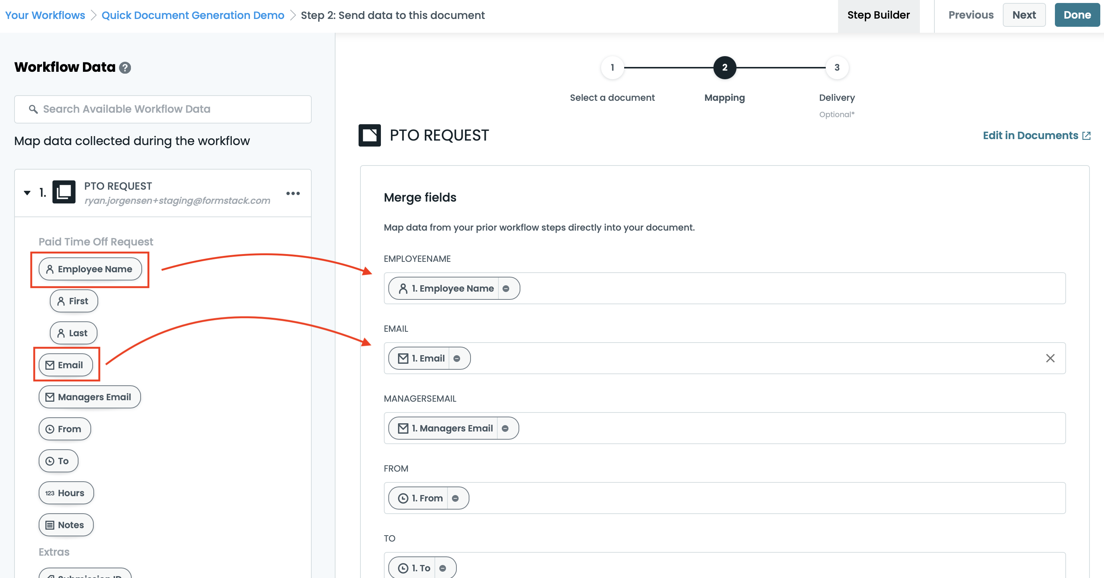Screen dimensions: 1104x578
Task: Click the PTO REQUEST document icon in the sidebar
Action: click(64, 192)
